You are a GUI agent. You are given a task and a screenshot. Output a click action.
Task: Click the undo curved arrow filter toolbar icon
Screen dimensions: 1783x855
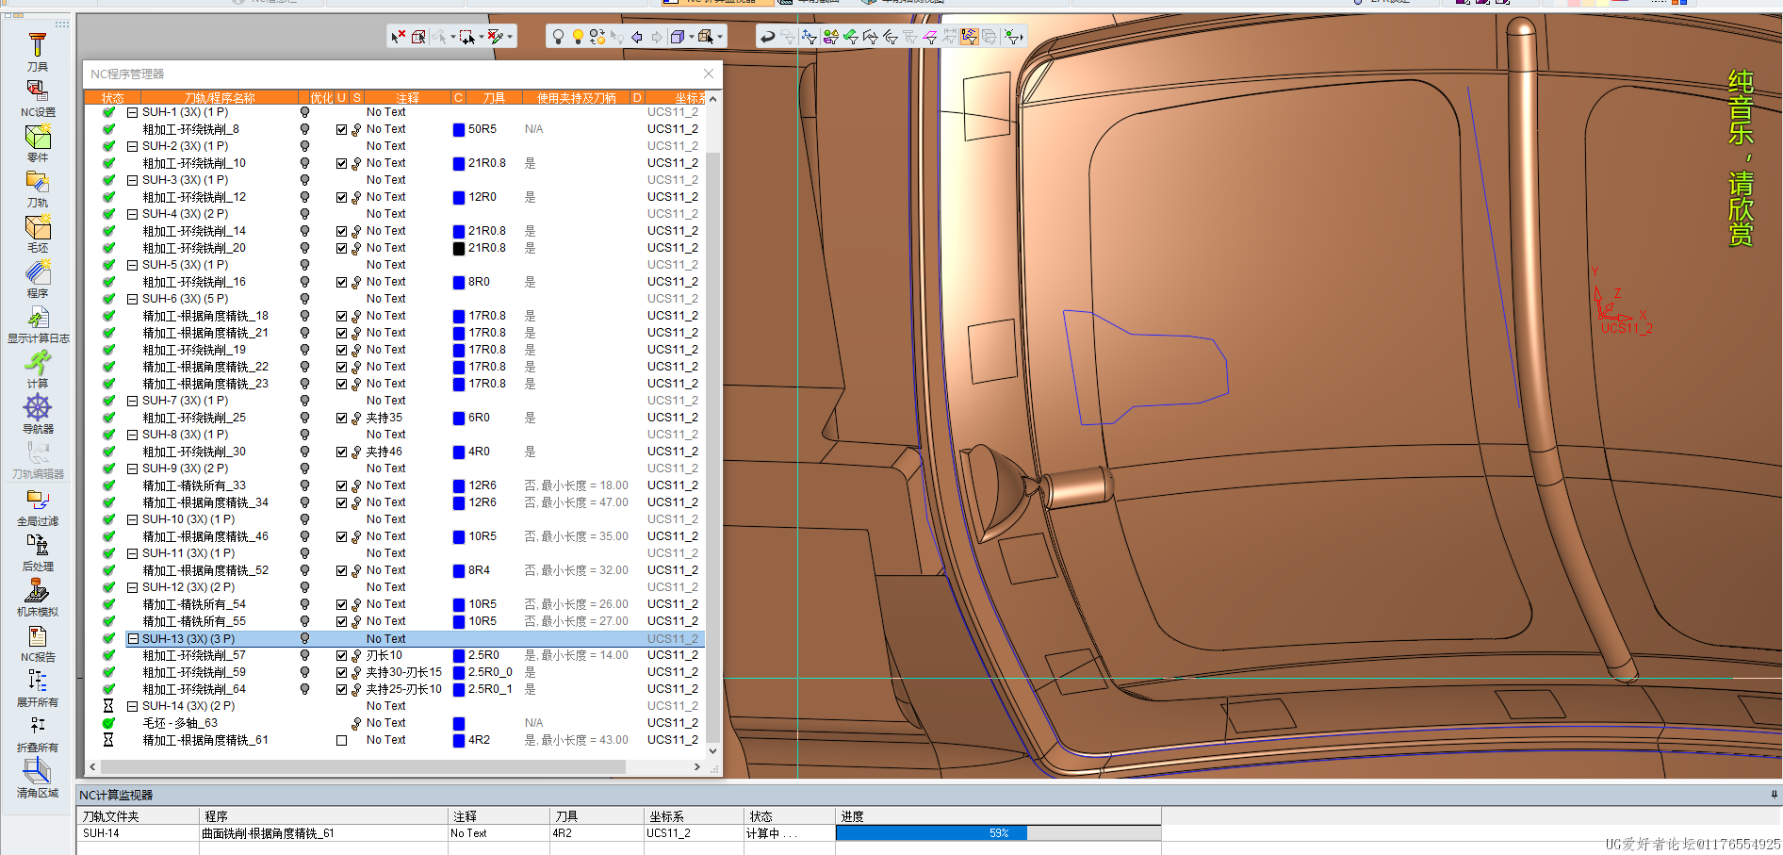pos(768,37)
